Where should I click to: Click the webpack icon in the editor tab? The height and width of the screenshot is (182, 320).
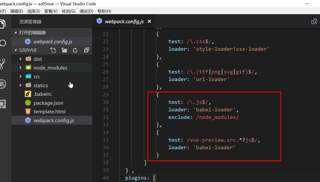[x=99, y=21]
